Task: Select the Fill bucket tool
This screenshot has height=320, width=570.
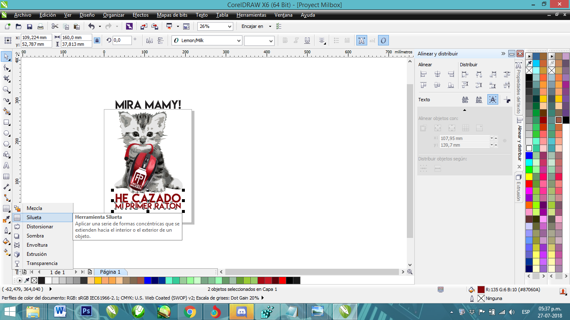Action: click(6, 241)
